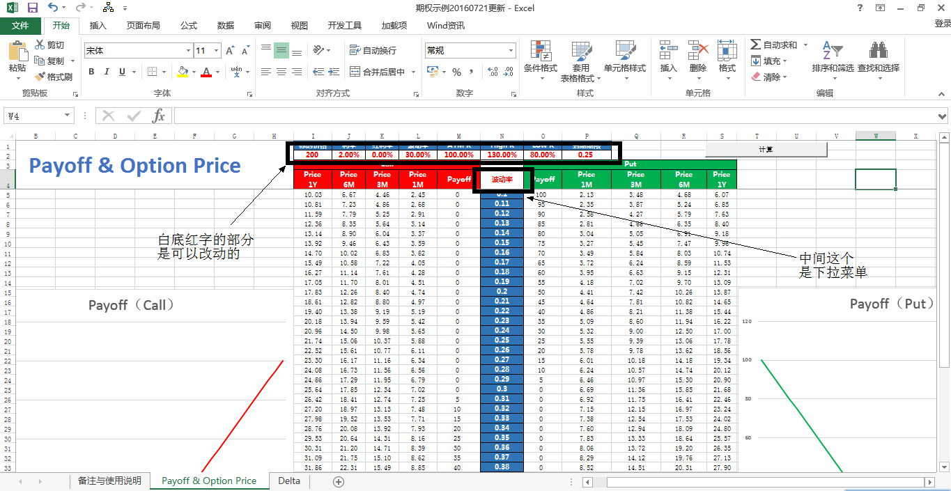Image resolution: width=951 pixels, height=491 pixels.
Task: Apply comma thousands separator style
Action: tap(473, 72)
